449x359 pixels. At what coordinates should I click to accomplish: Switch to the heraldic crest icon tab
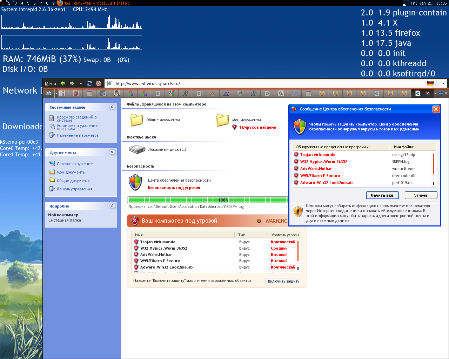213,93
